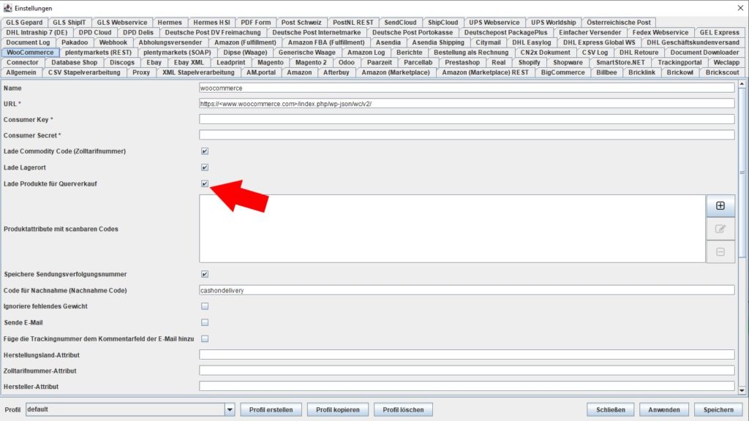Click the Consumer Key input field

point(467,119)
